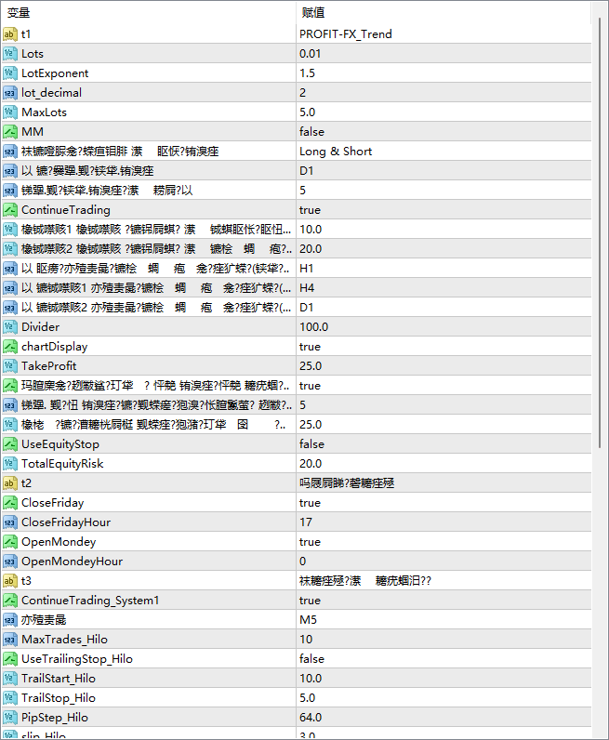The height and width of the screenshot is (740, 609).
Task: Click the vertical scrollbar thumb
Action: [x=600, y=232]
